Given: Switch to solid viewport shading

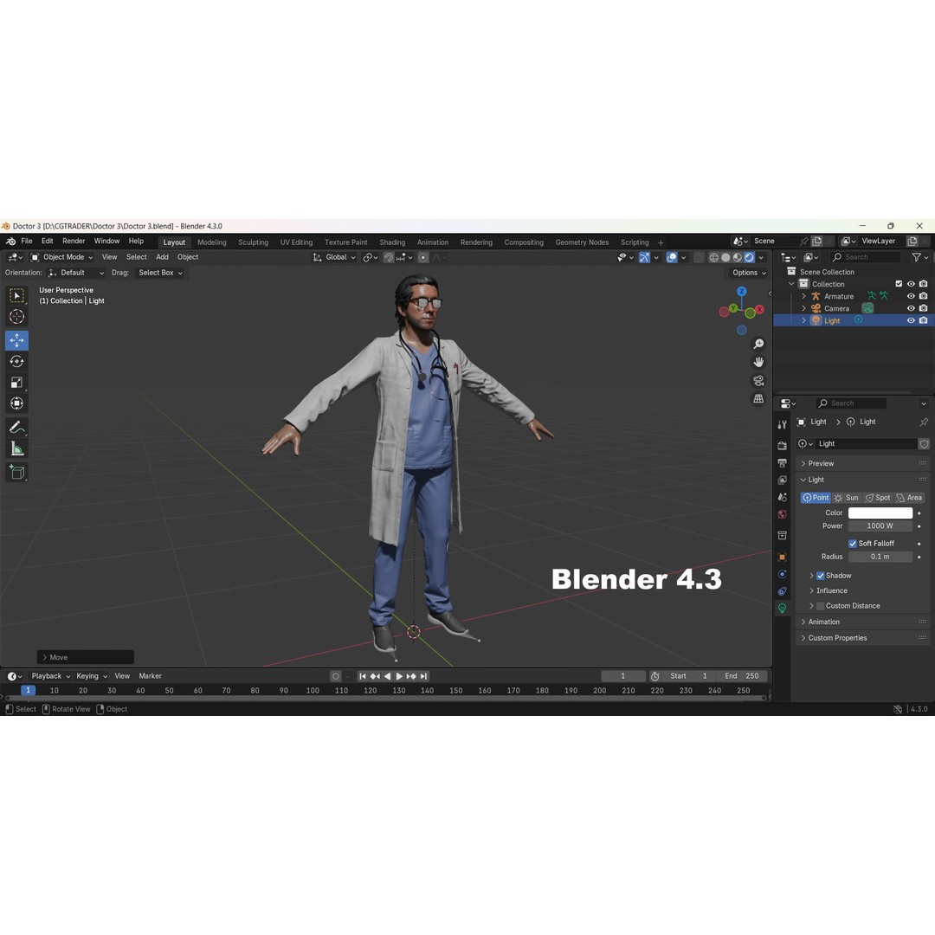Looking at the screenshot, I should click(x=725, y=258).
